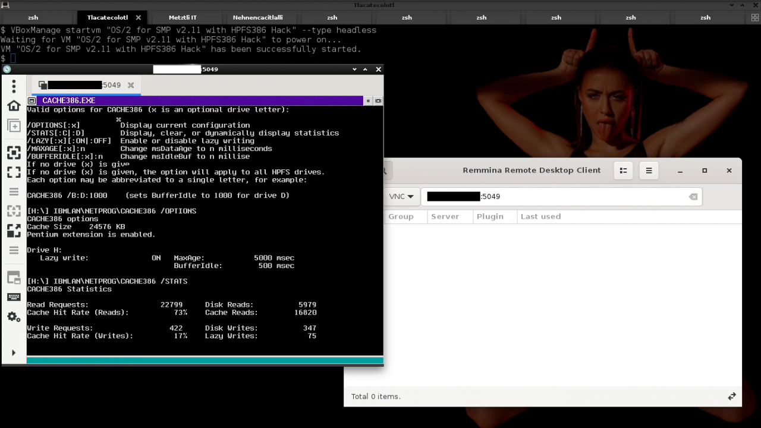The image size is (761, 428).
Task: Click the multi-connection arrows icon in the status bar
Action: [732, 396]
